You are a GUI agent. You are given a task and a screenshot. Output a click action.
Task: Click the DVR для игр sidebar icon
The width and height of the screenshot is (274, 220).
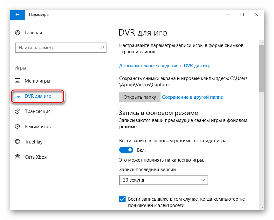click(17, 96)
